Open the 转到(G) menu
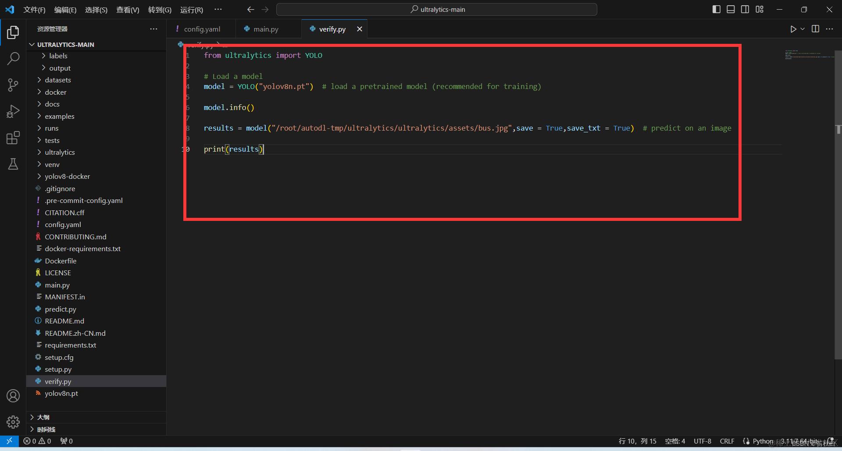 coord(160,10)
